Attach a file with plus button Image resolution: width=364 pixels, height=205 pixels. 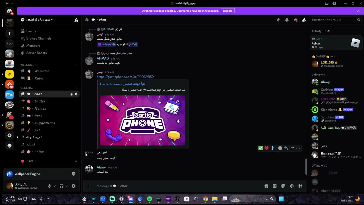(89, 186)
